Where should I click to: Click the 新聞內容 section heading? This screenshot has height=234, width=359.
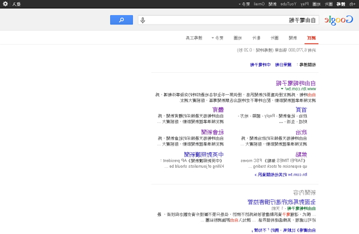pyautogui.click(x=305, y=193)
